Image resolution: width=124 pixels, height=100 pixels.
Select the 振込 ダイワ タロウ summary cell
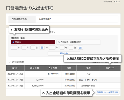(x=88, y=80)
